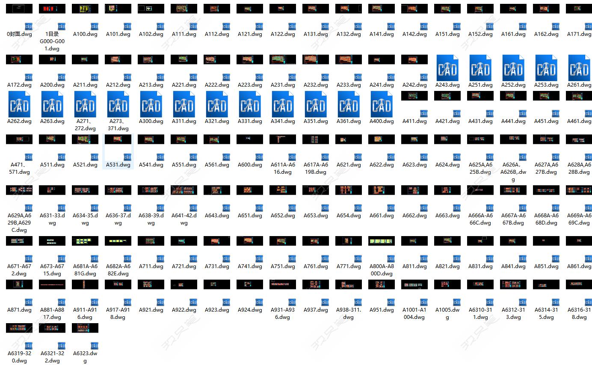Screen dimensions: 592x365
Task: Select the A243.dwg CAD file icon
Action: [x=447, y=68]
